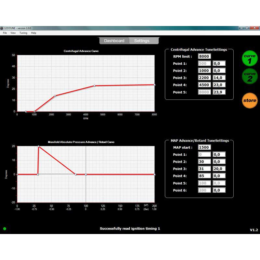The height and width of the screenshot is (260, 260).
Task: Select the curve point at 2200 RPM
Action: point(55,96)
